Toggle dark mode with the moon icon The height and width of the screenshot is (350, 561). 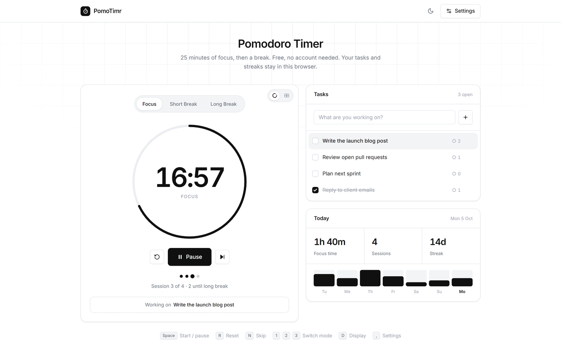click(x=431, y=11)
